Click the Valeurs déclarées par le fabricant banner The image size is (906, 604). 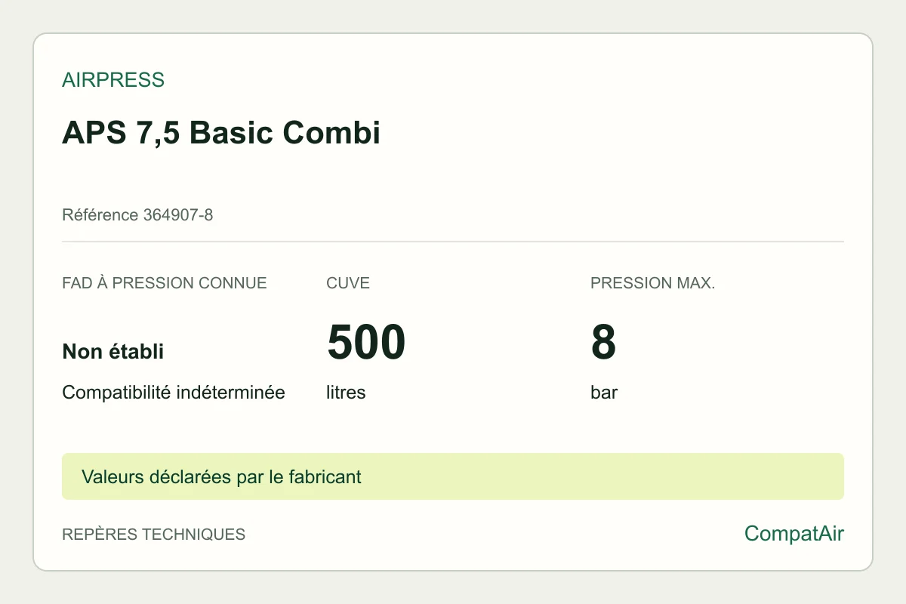click(453, 476)
